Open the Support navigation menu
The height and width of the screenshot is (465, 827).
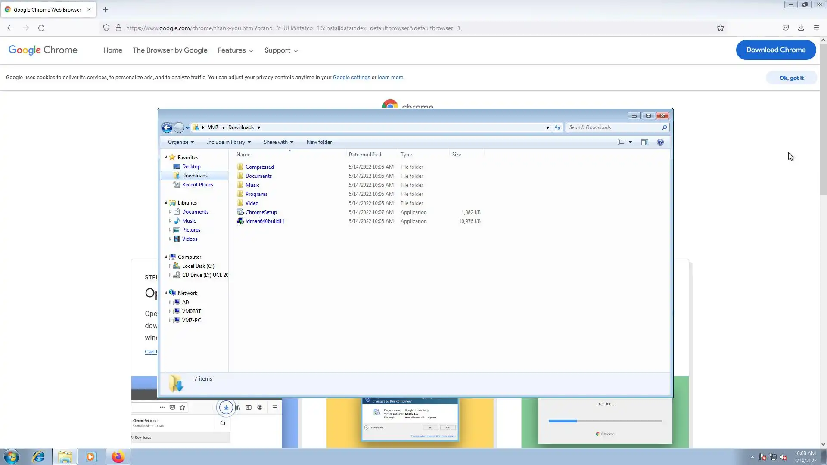(281, 50)
